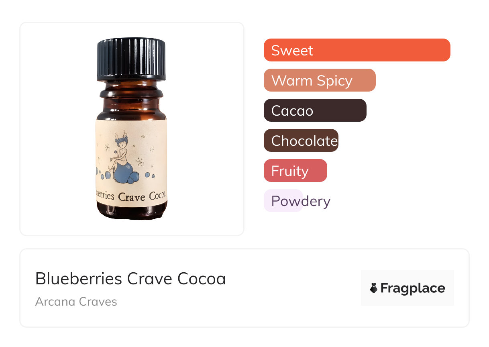Click the dark amber base below the label
The image size is (489, 347).
click(132, 212)
